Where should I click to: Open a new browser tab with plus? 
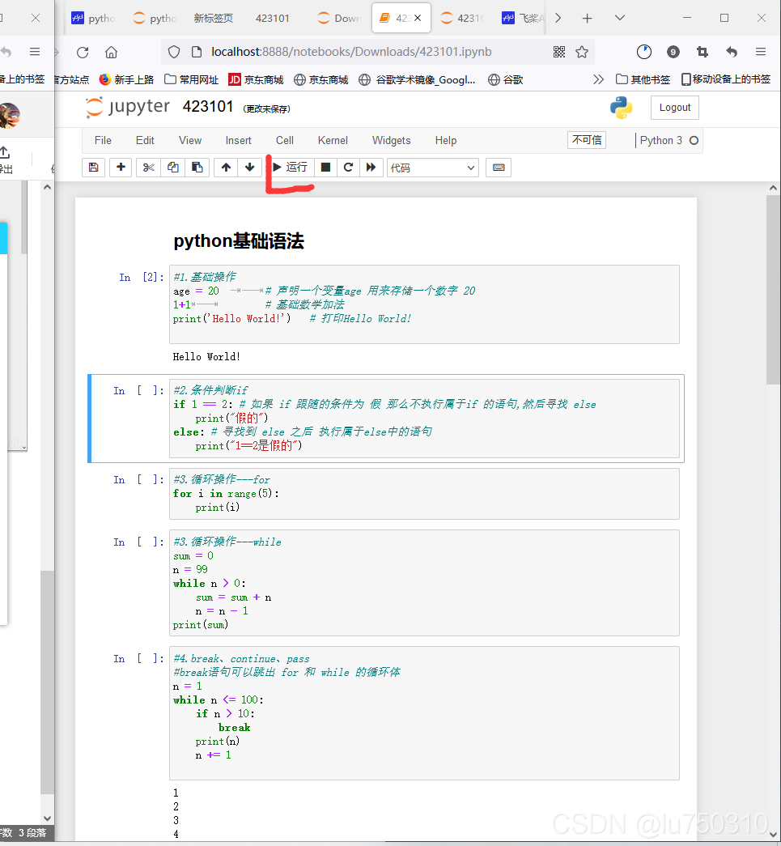tap(588, 19)
